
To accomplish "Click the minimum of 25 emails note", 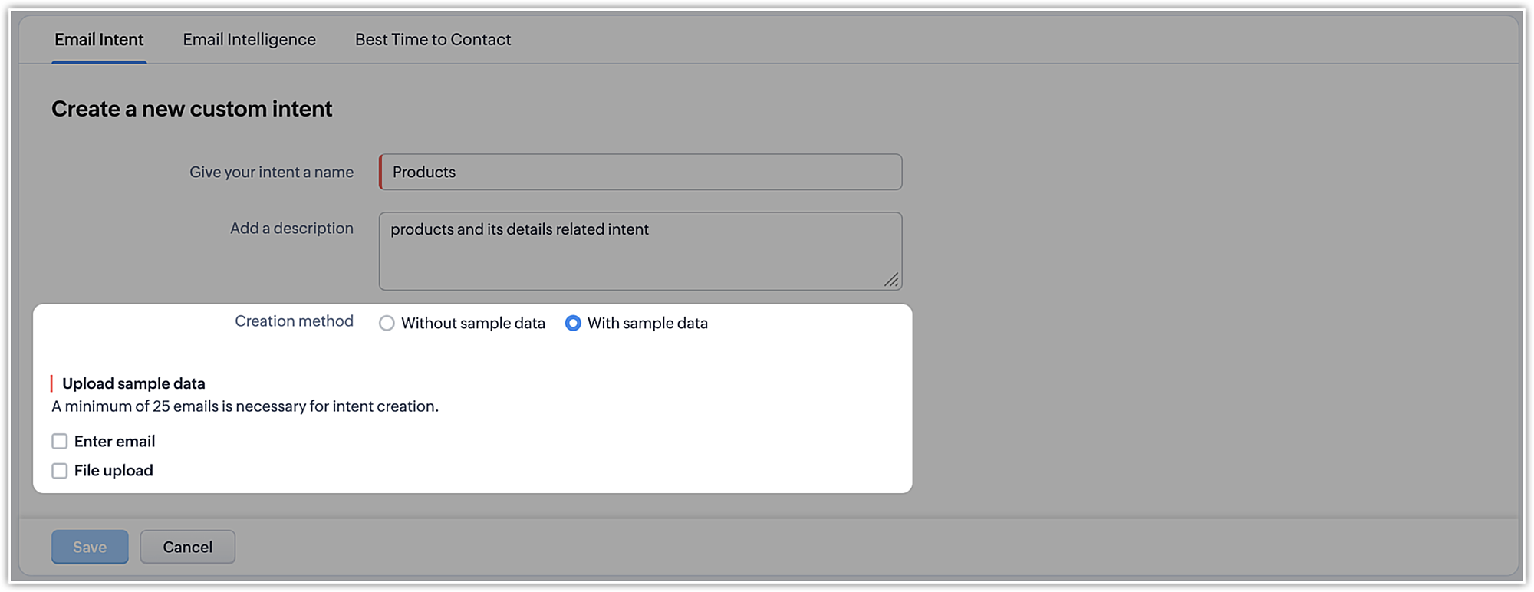I will 245,406.
